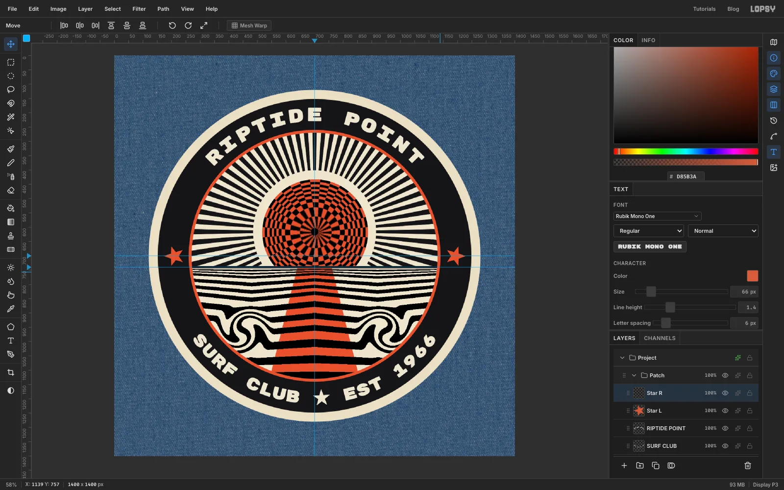Click the Mesh Warp button
Image resolution: width=784 pixels, height=490 pixels.
click(249, 25)
